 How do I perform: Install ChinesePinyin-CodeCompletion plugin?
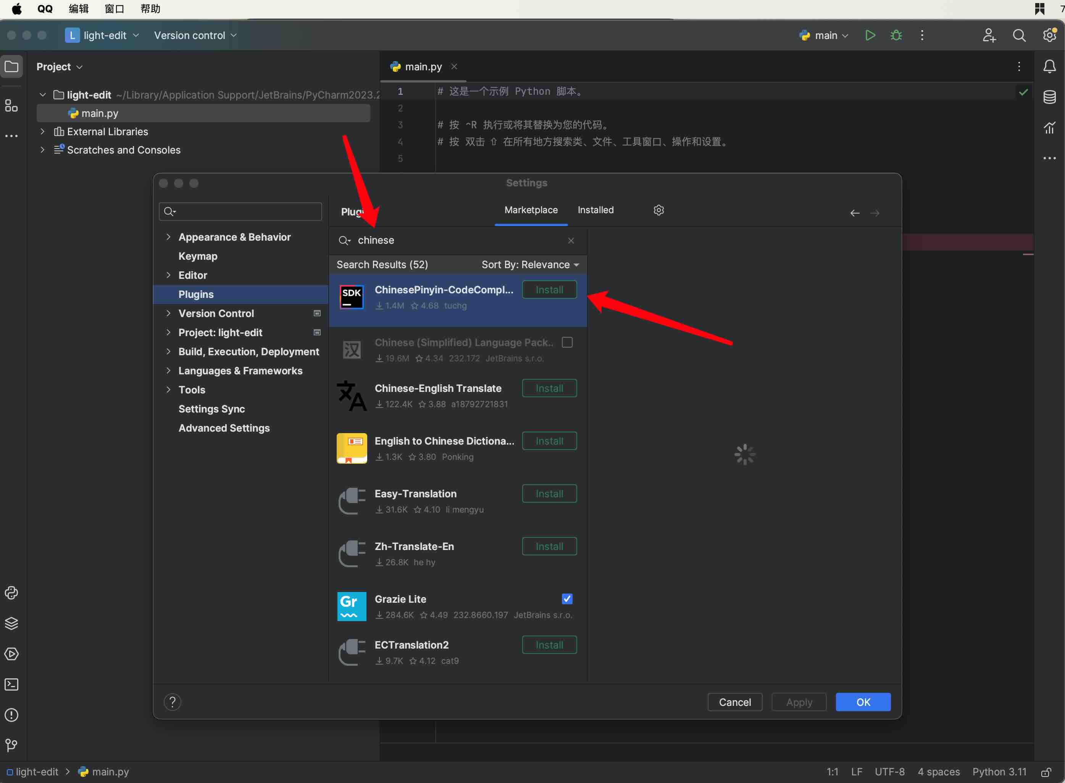pos(549,290)
